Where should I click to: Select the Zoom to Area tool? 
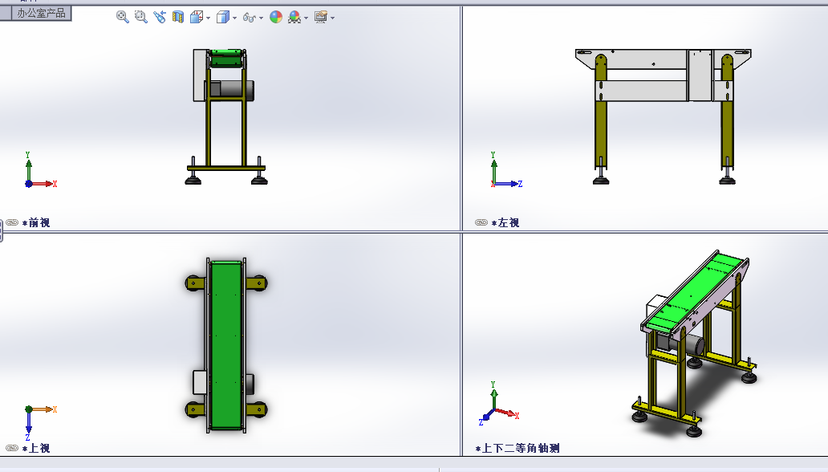click(x=141, y=17)
